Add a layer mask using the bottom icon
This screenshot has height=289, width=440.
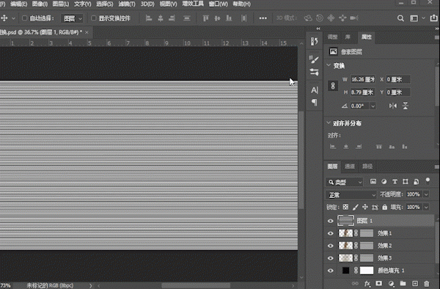point(379,283)
